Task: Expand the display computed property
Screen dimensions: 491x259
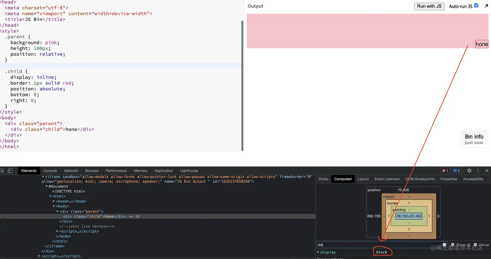Action: (318, 252)
